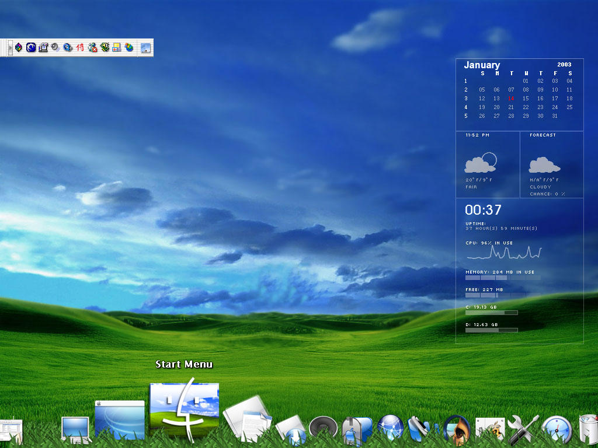Open the sky picture thumbnail in toolbar
598x448 pixels.
145,48
